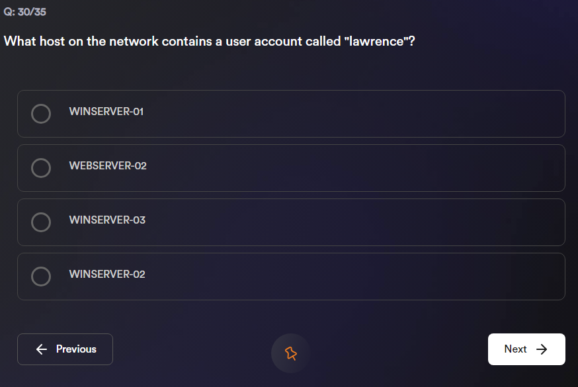The width and height of the screenshot is (578, 387).
Task: Go to the Next question
Action: 526,349
